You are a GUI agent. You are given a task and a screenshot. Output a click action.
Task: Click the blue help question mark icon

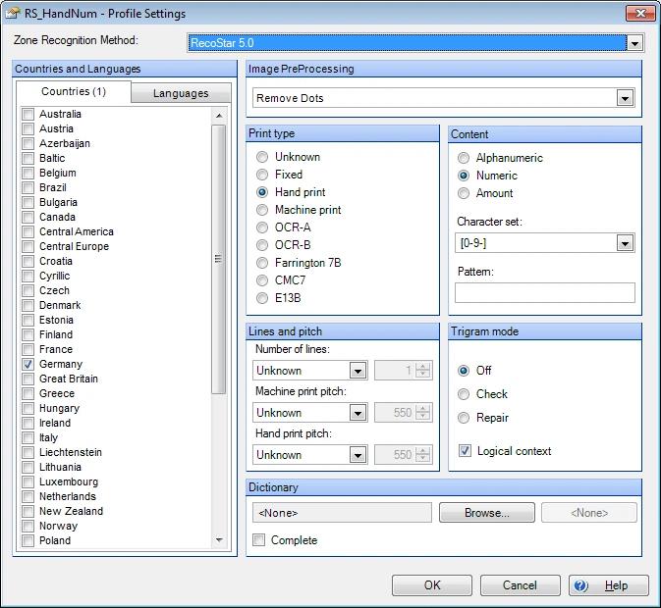pos(580,585)
